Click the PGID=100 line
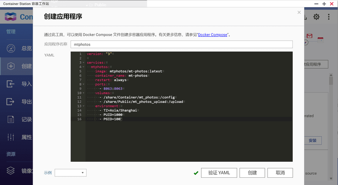This screenshot has width=338, height=185. [112, 119]
